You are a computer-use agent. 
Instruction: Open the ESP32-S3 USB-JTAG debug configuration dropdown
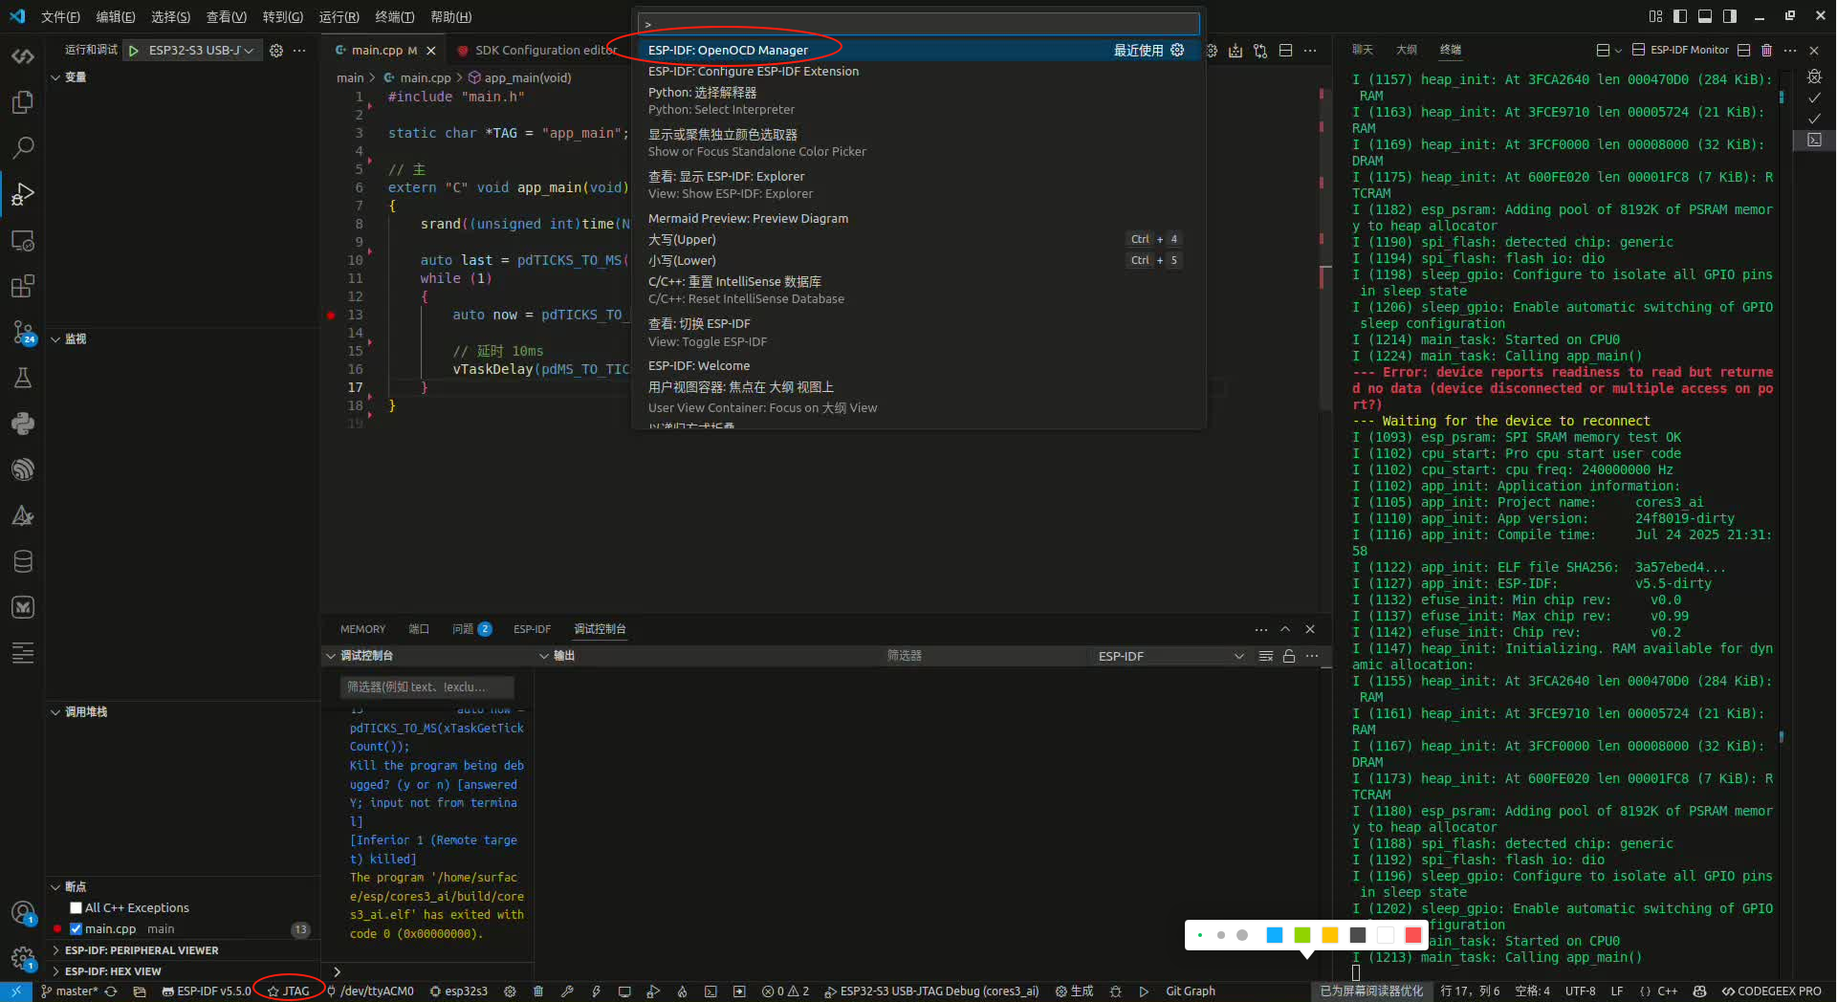pos(202,51)
